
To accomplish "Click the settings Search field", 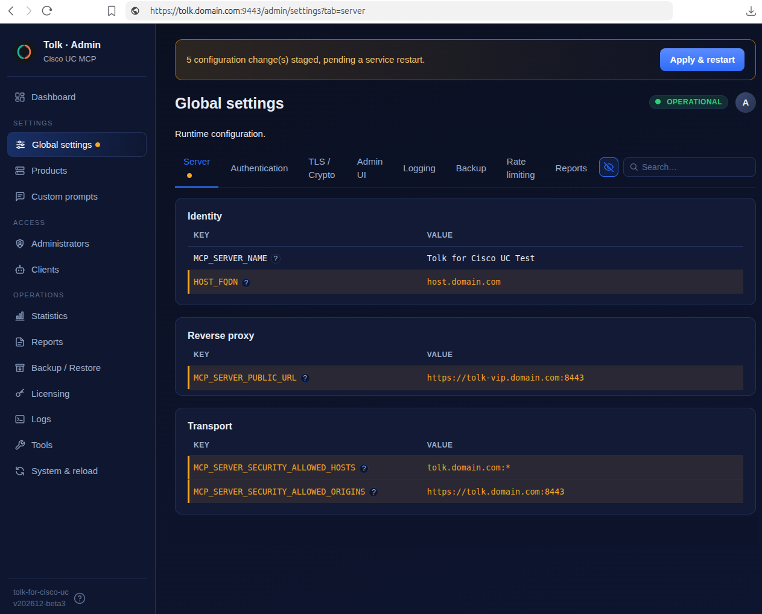I will (690, 167).
